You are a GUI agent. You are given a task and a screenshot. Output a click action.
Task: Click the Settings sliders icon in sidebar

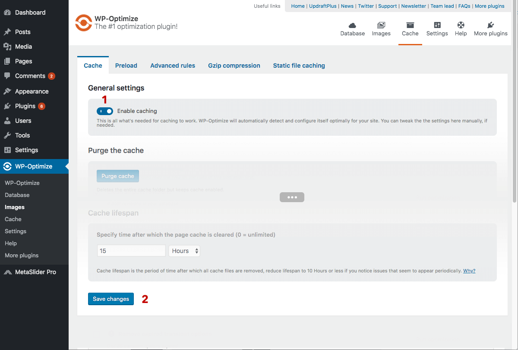[x=7, y=150]
